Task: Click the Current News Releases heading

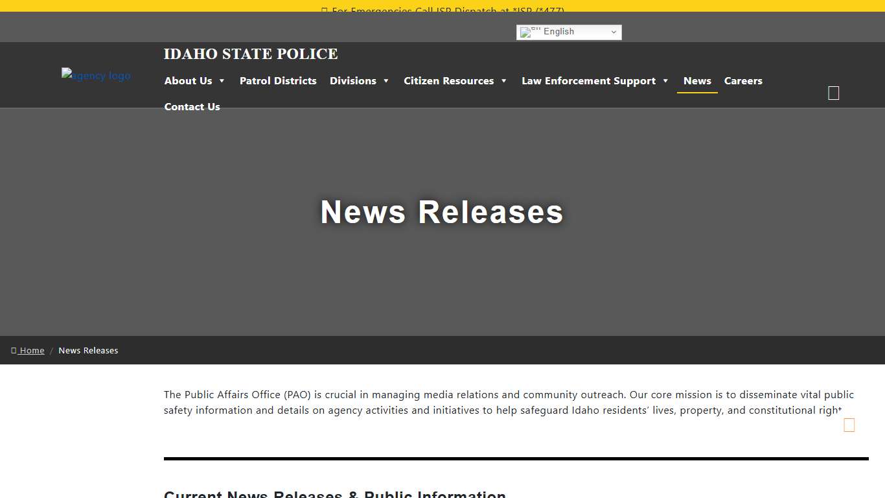Action: pyautogui.click(x=335, y=493)
